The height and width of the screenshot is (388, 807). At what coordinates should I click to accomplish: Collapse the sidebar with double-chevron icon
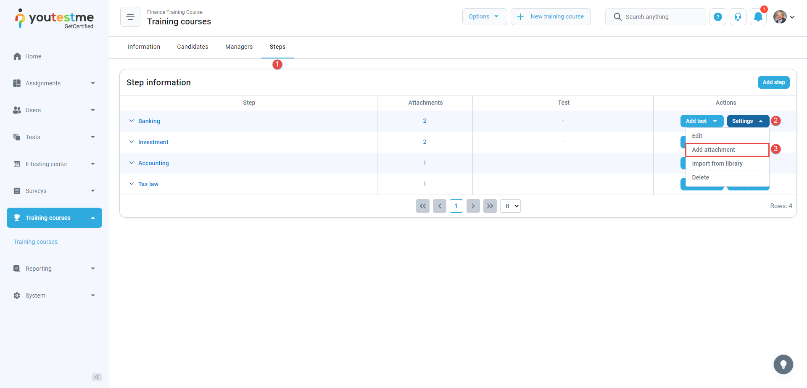click(97, 377)
